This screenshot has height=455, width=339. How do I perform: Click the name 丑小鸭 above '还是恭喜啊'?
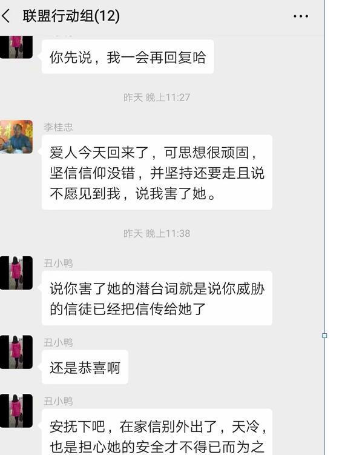point(58,342)
